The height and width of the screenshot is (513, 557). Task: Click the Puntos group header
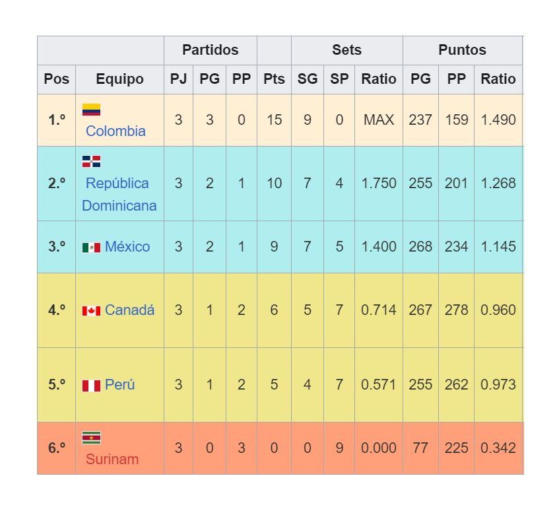[x=462, y=50]
